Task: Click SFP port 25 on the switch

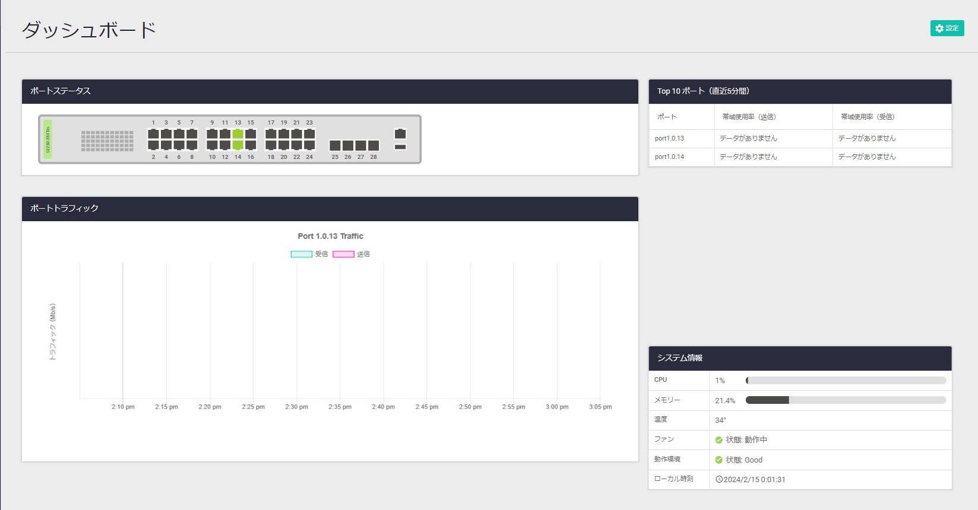Action: tap(335, 145)
